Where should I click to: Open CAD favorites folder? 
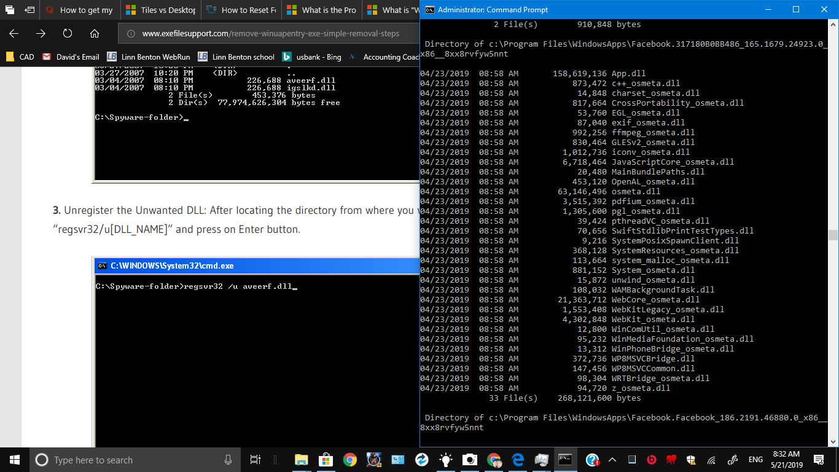click(20, 57)
